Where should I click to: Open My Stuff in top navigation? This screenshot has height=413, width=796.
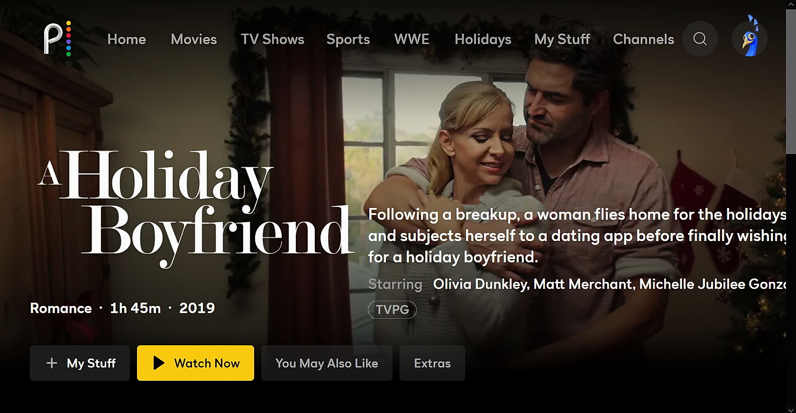[562, 40]
